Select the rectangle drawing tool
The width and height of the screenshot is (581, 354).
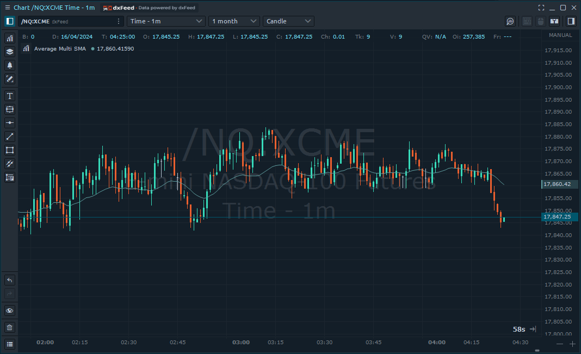click(x=9, y=150)
